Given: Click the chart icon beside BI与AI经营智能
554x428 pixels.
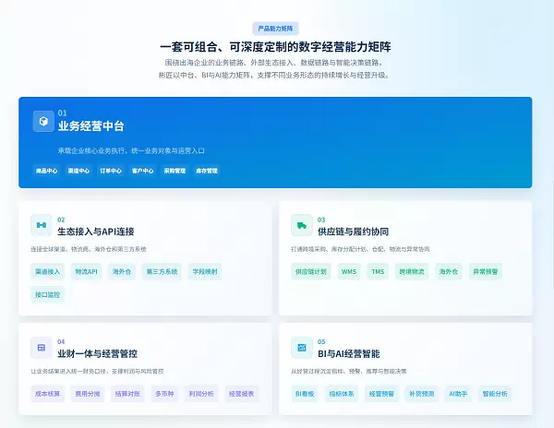Looking at the screenshot, I should click(302, 348).
